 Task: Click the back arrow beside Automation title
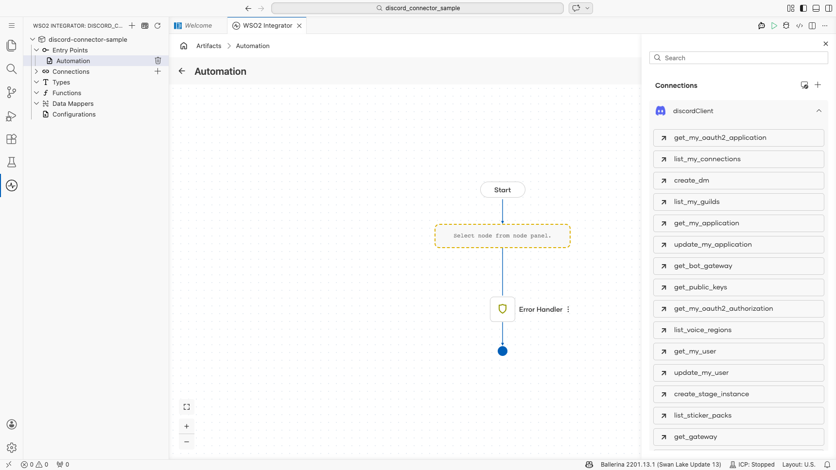tap(182, 71)
